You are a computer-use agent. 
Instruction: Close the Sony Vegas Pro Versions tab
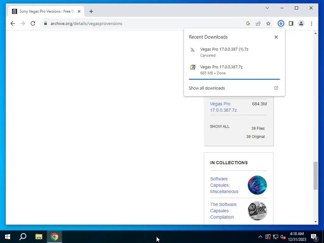(79, 11)
